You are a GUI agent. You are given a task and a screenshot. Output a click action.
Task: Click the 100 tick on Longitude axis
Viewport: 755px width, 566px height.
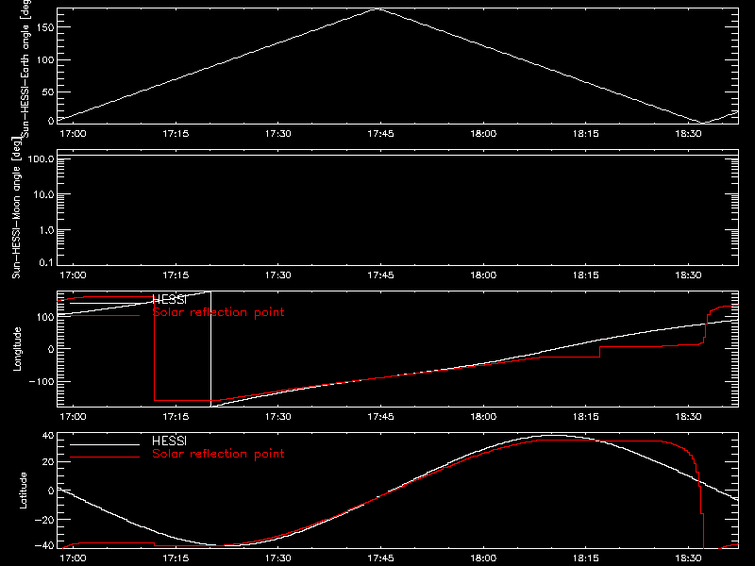(45, 317)
